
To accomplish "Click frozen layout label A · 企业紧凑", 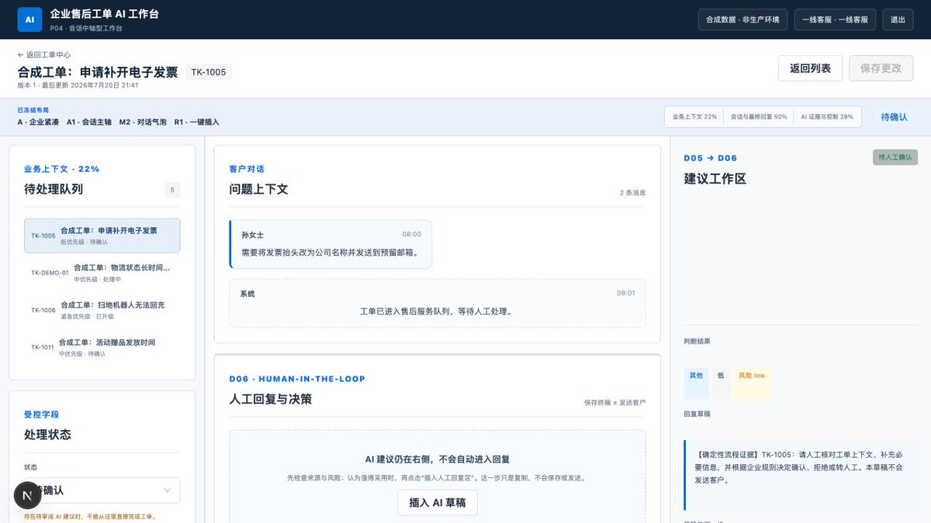I will point(38,122).
